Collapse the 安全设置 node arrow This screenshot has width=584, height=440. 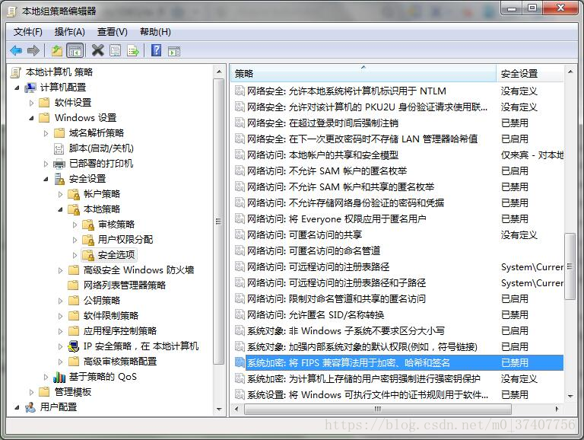point(46,180)
